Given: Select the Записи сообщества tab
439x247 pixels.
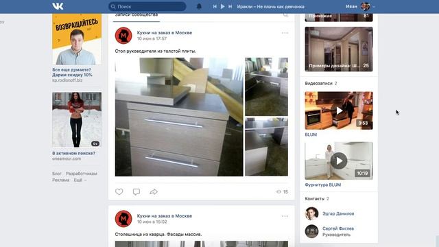Looking at the screenshot, I should click(137, 15).
